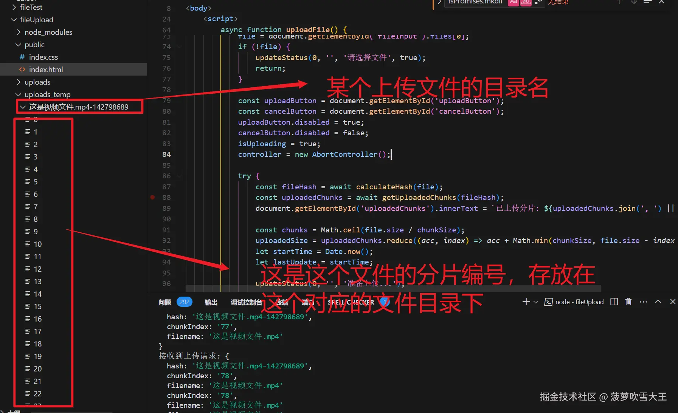Toggle the red breakpoint on line 88
The height and width of the screenshot is (413, 678).
tap(152, 197)
